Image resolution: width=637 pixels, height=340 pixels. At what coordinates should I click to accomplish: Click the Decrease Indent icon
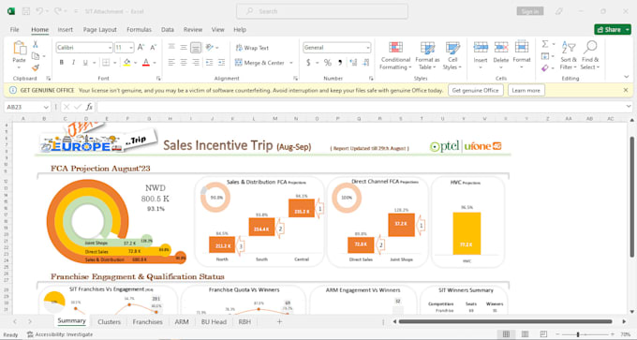pos(209,63)
